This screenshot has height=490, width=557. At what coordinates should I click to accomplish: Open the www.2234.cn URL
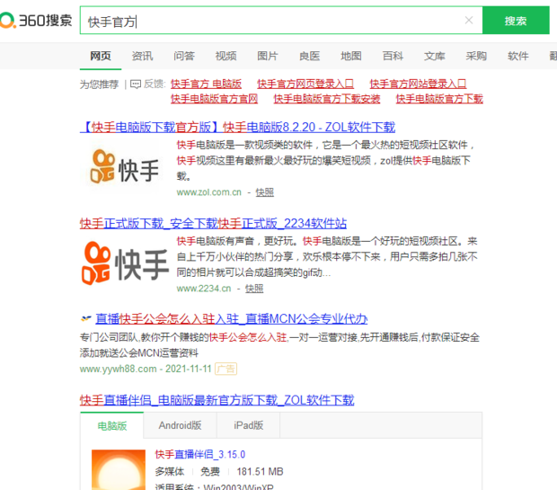204,289
